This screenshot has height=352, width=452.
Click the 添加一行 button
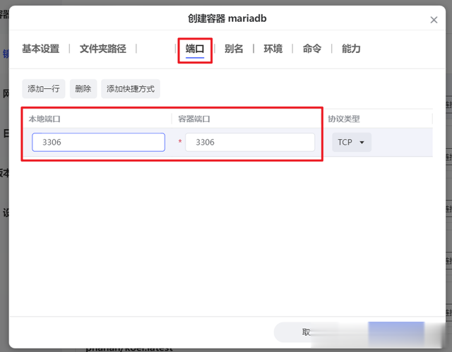(44, 89)
